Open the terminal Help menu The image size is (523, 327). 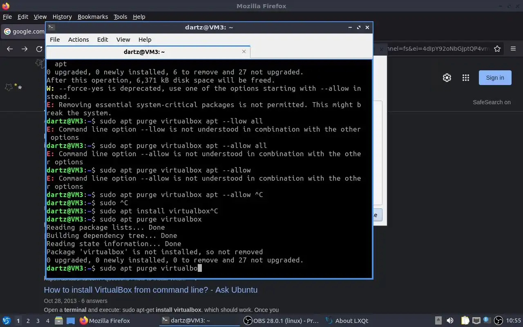(x=145, y=40)
